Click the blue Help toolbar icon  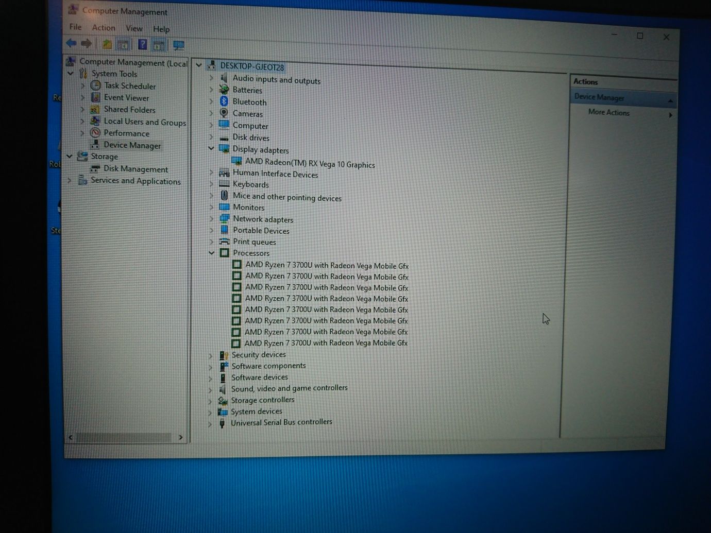[x=143, y=45]
